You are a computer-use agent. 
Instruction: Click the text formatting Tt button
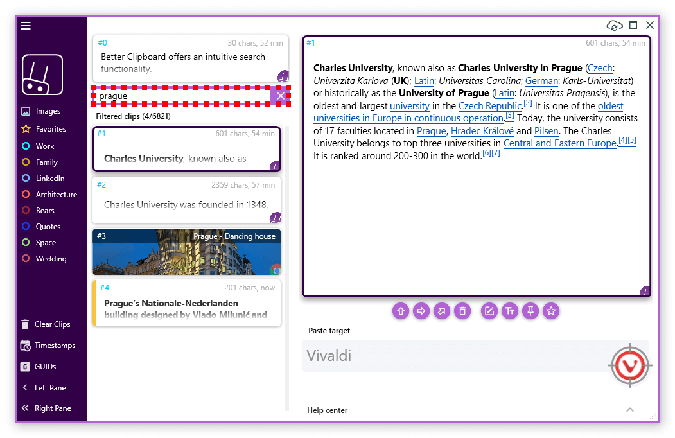click(510, 311)
